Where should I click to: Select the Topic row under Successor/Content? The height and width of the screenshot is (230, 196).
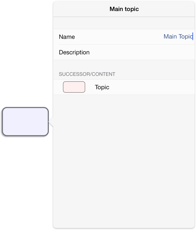(124, 87)
